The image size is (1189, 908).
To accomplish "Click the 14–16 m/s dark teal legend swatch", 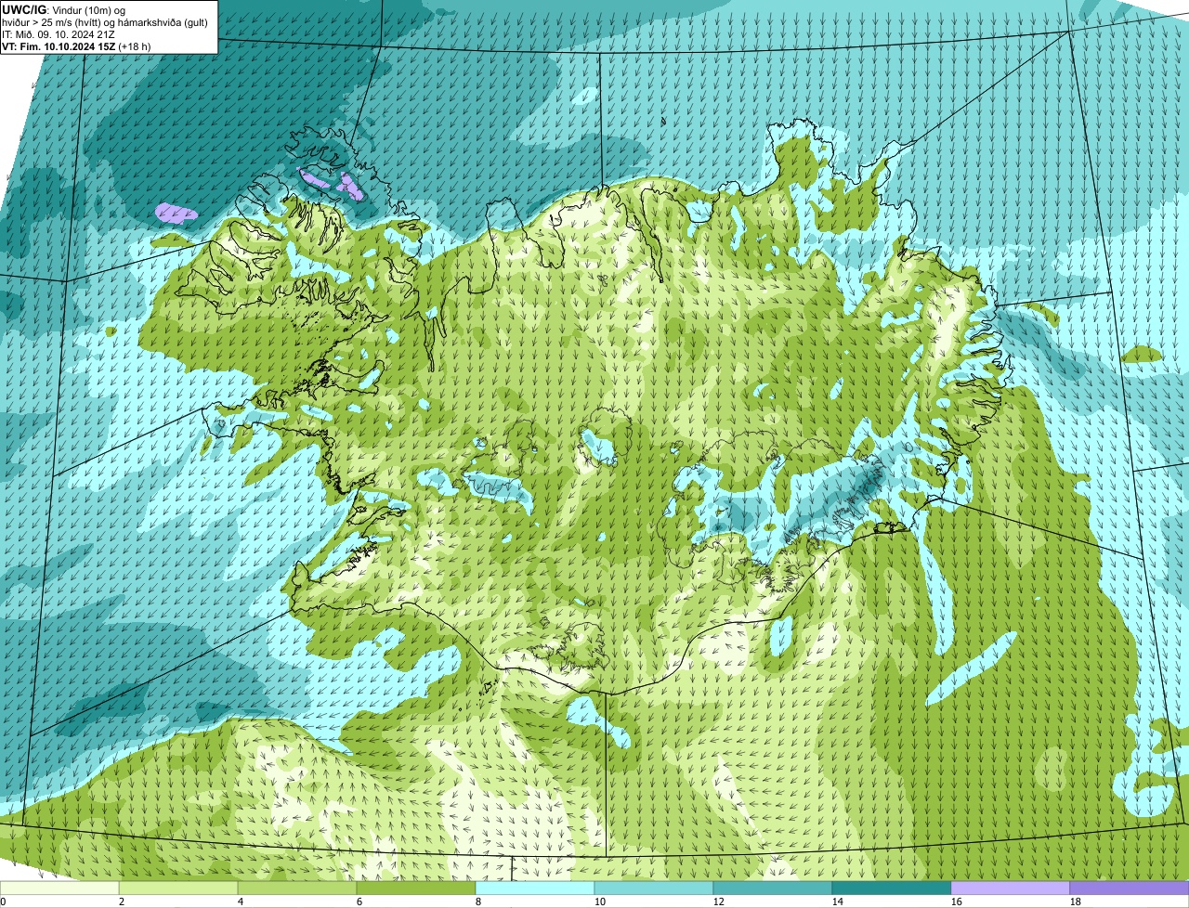I will click(892, 889).
